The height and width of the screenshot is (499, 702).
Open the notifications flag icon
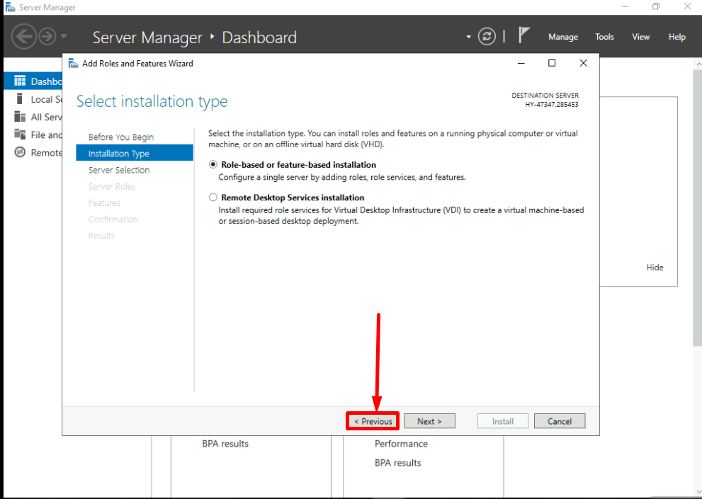click(x=524, y=36)
